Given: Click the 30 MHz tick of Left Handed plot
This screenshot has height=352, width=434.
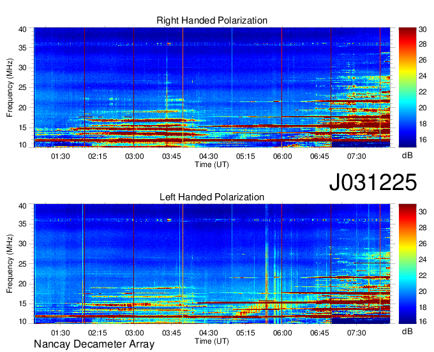Looking at the screenshot, I should coord(22,244).
